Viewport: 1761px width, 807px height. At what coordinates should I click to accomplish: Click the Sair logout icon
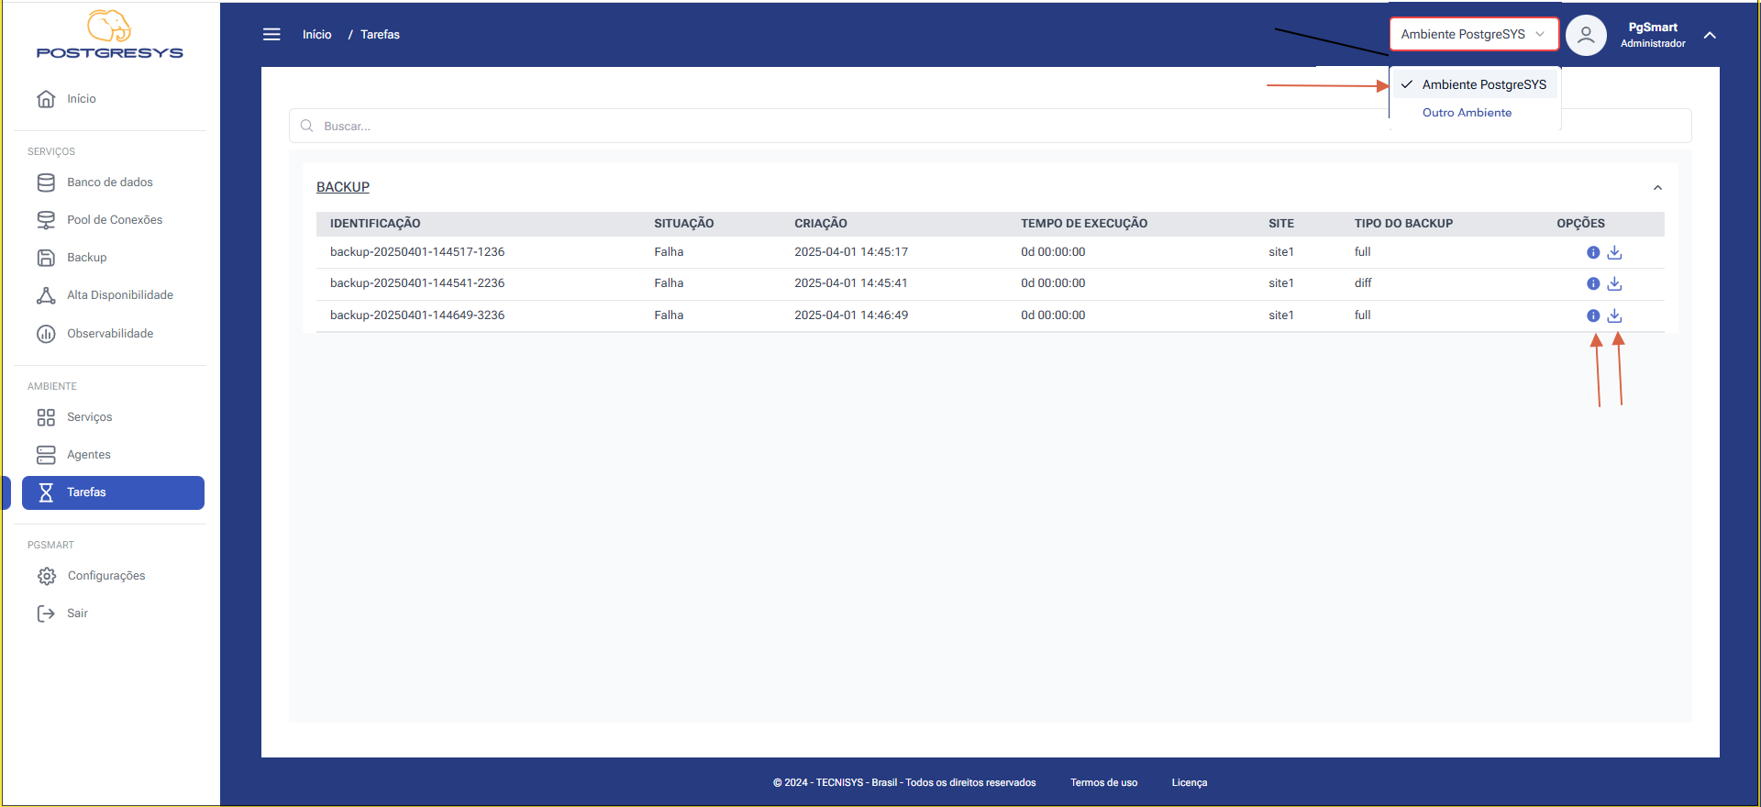(46, 614)
